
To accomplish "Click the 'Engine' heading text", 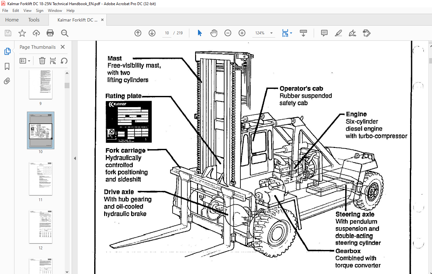I will 356,114.
